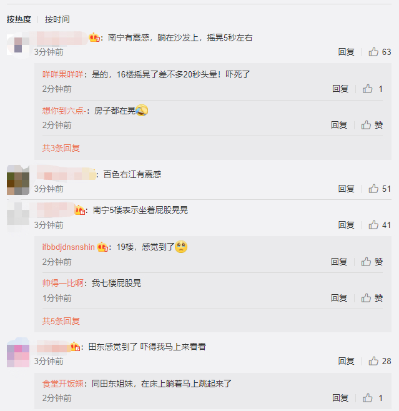Like 帅得一比啊's reply 我七楼屁股晃
Viewport: 399px width, 411px height.
(372, 298)
